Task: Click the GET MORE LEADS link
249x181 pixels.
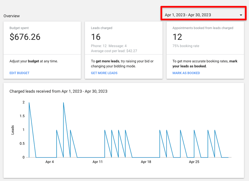Action: point(104,73)
